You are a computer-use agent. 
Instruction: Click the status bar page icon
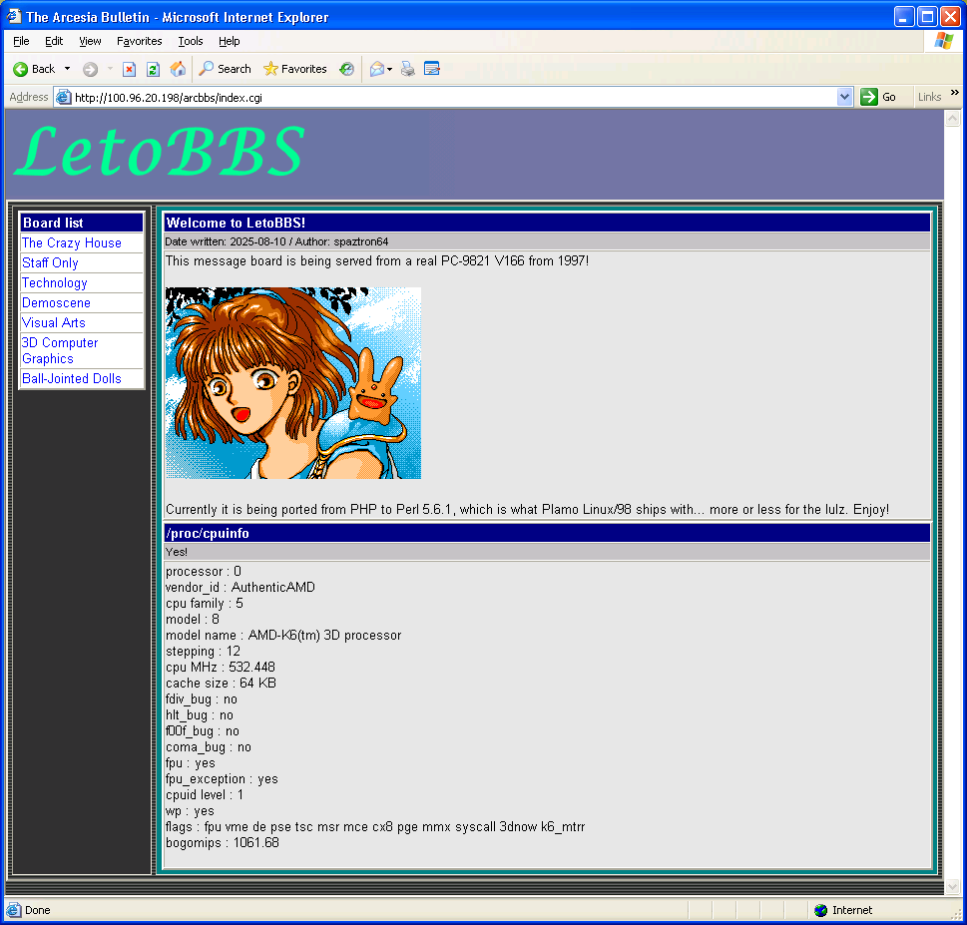[13, 910]
